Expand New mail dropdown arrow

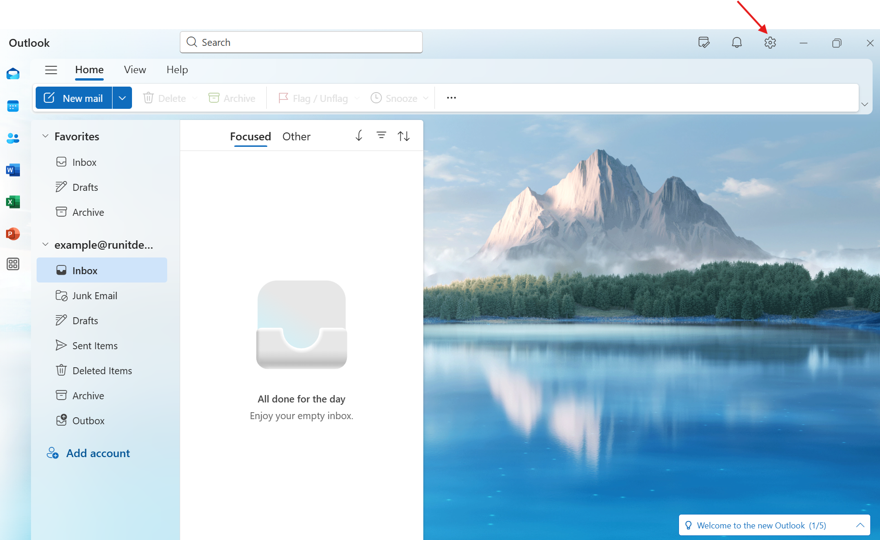pos(122,98)
